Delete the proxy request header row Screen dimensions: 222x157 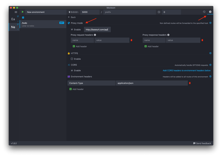tap(131, 40)
